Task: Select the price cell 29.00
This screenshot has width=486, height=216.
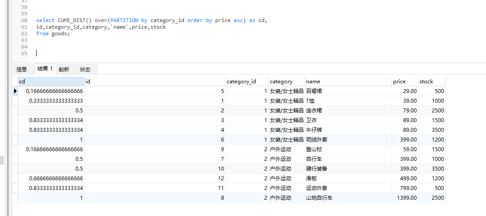Action: coord(405,91)
